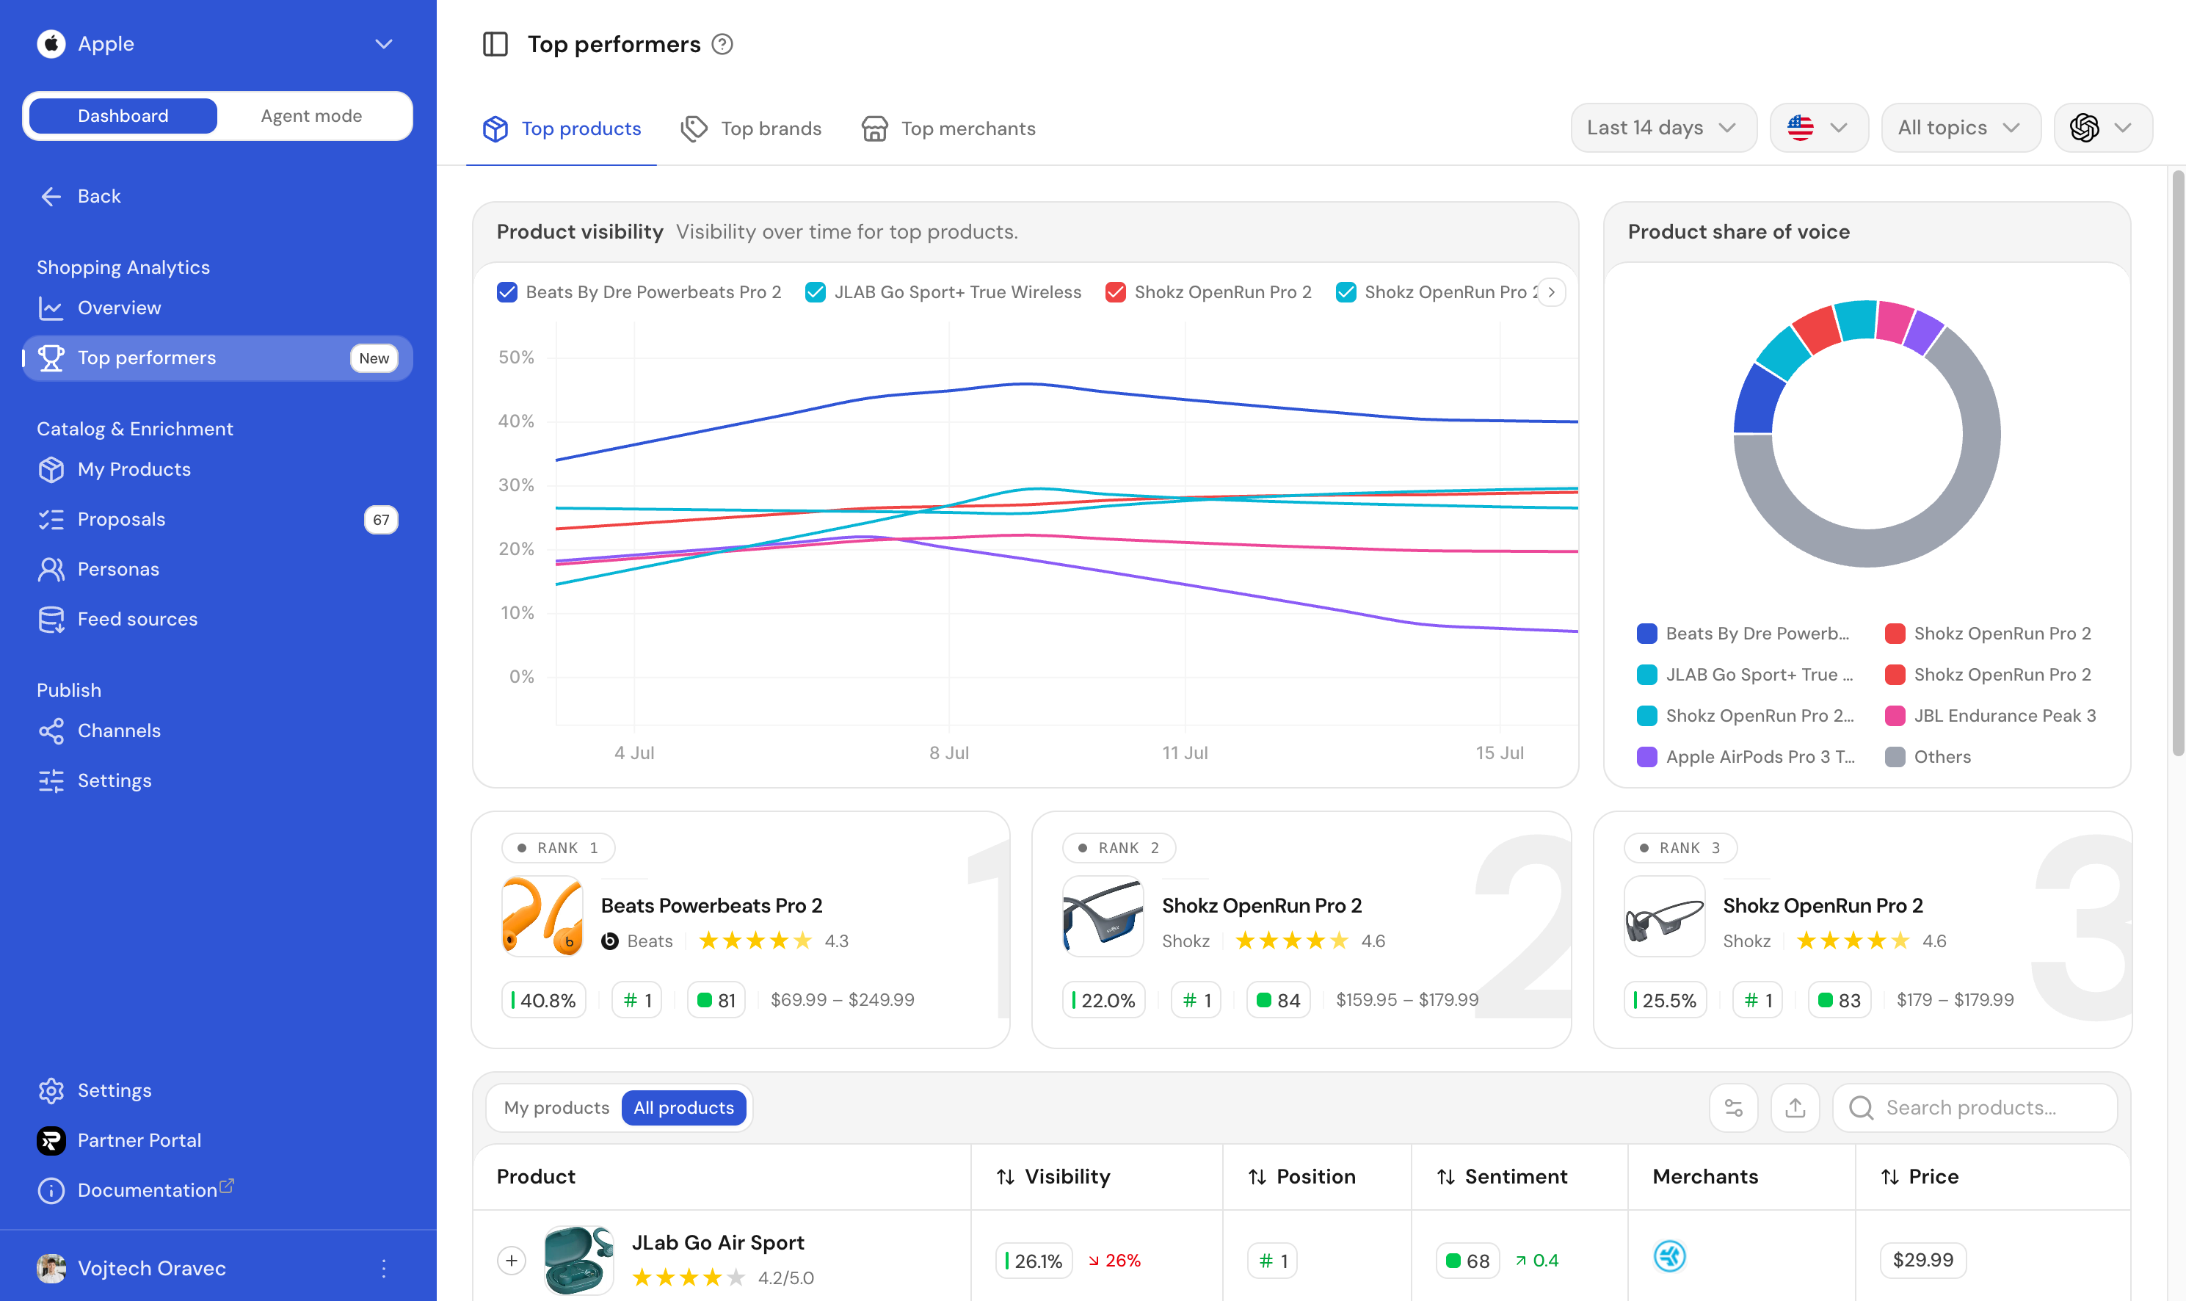Switch to Top merchants tab
The width and height of the screenshot is (2186, 1301).
click(948, 129)
